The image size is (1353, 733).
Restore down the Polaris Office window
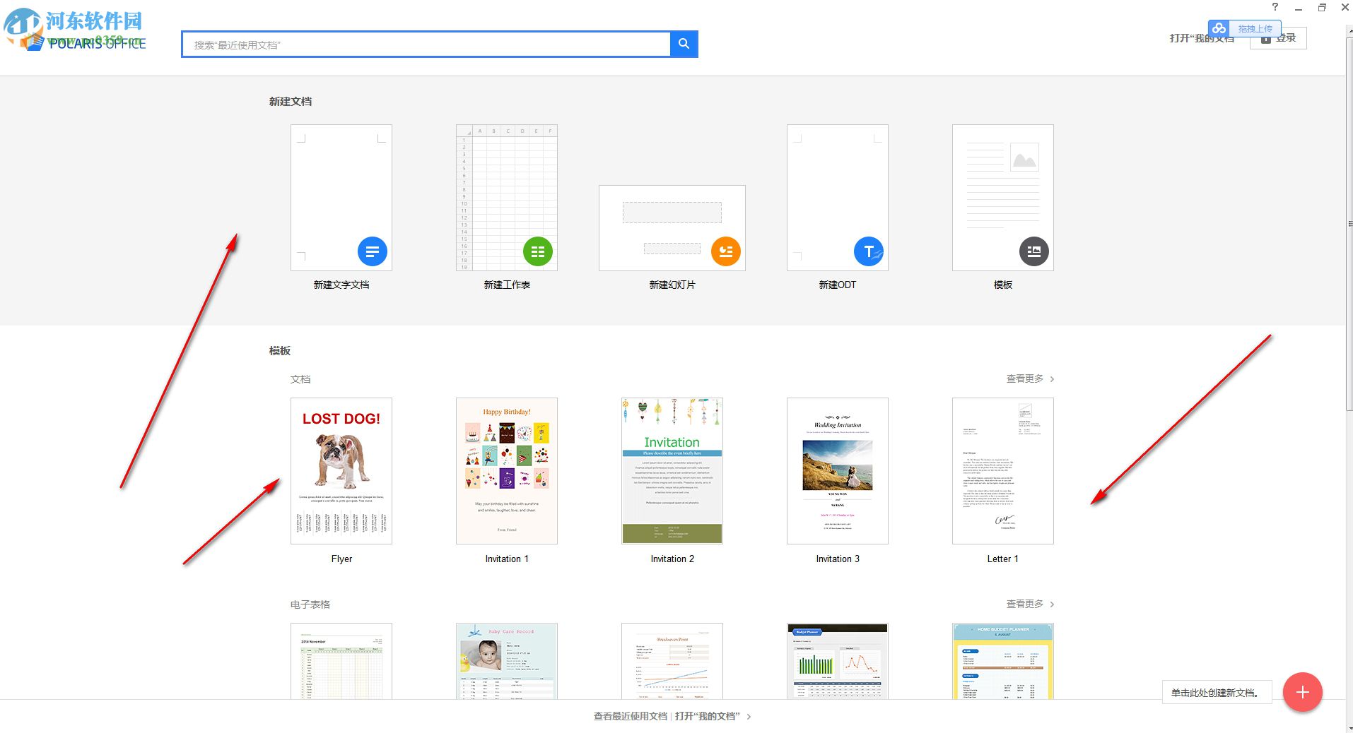(x=1322, y=7)
